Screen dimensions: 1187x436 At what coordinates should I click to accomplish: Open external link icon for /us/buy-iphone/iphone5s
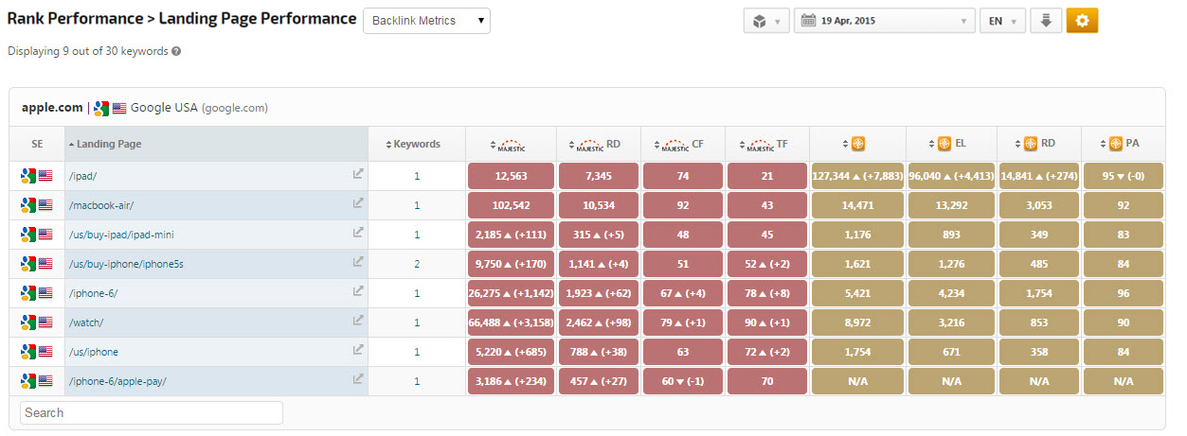click(x=358, y=262)
